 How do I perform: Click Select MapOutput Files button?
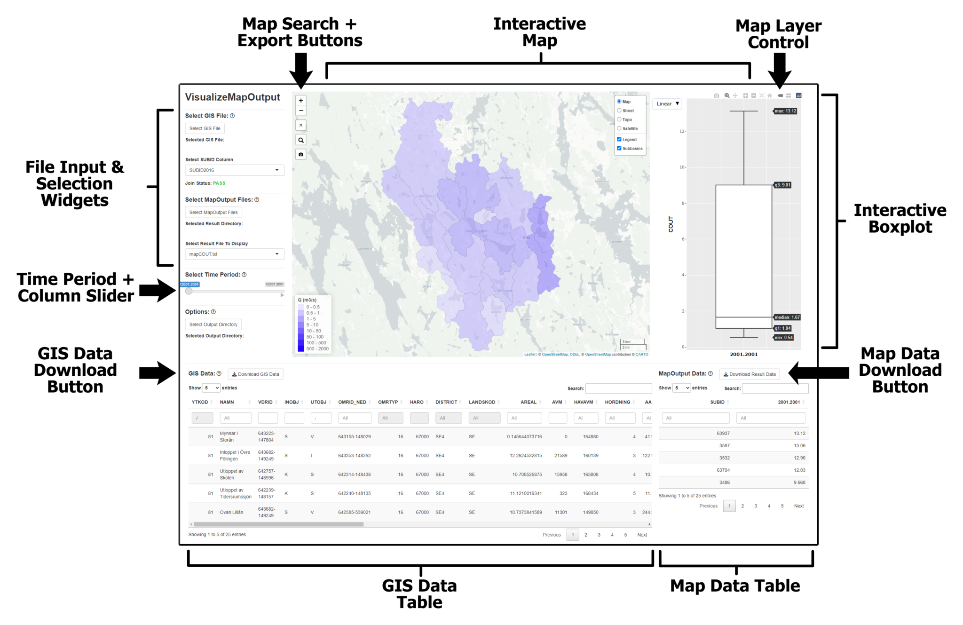(x=213, y=213)
